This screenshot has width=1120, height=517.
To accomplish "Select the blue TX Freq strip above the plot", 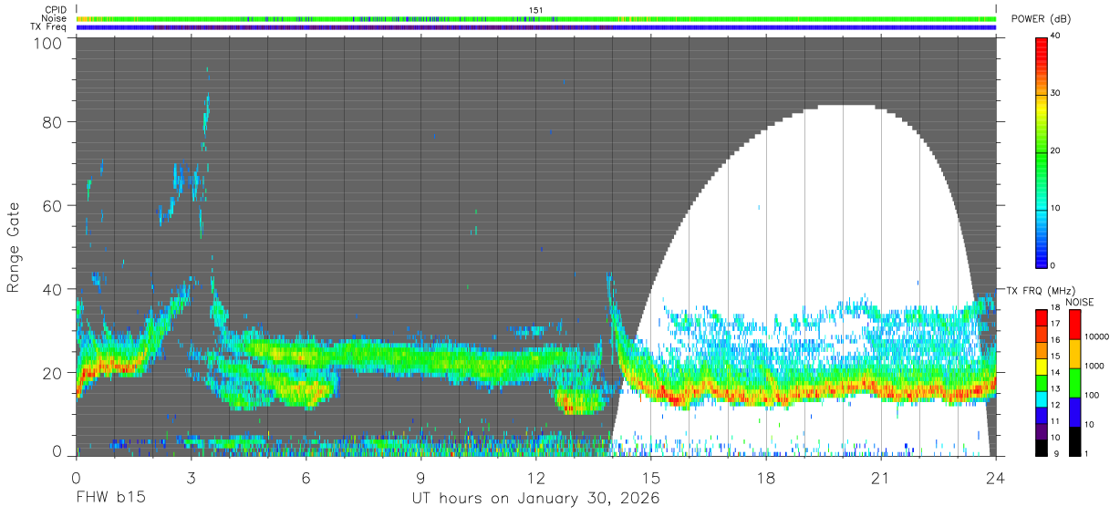I will tap(536, 27).
